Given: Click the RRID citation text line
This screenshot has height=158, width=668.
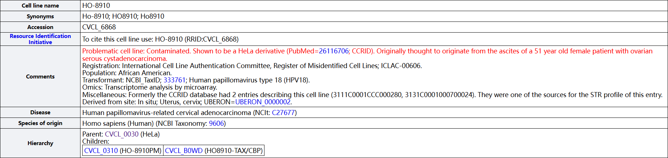Looking at the screenshot, I should click(x=160, y=39).
